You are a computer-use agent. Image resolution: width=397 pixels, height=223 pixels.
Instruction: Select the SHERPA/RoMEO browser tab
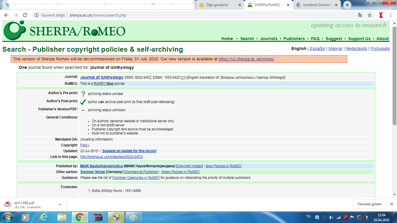(x=268, y=5)
